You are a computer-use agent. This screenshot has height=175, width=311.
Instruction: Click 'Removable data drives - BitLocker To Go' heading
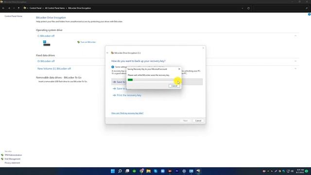pos(59,78)
